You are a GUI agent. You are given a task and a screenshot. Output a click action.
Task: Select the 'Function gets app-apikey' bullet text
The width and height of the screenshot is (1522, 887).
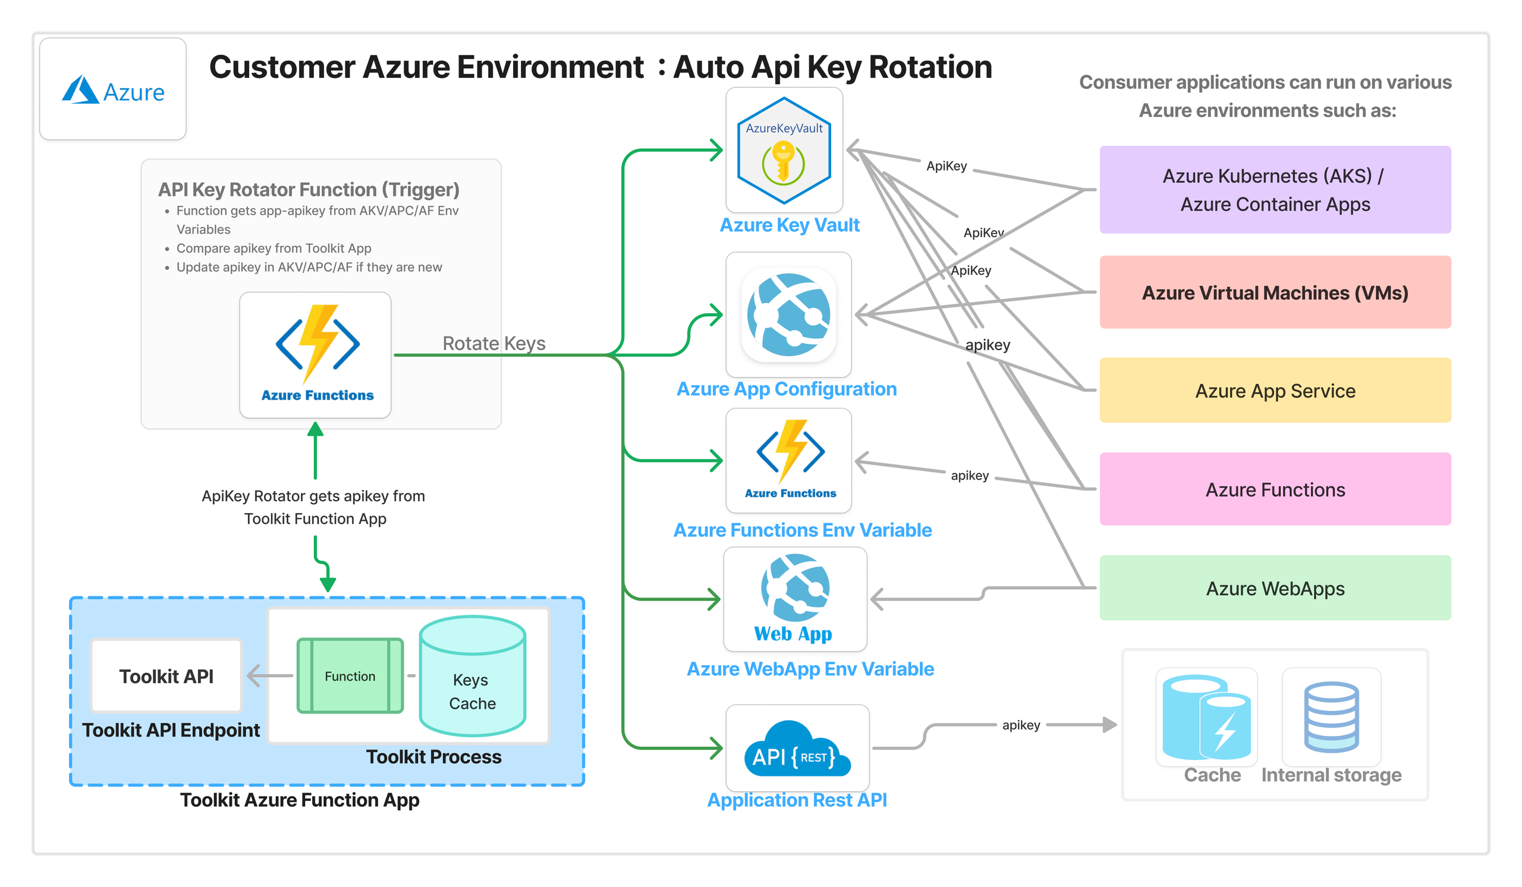(317, 220)
